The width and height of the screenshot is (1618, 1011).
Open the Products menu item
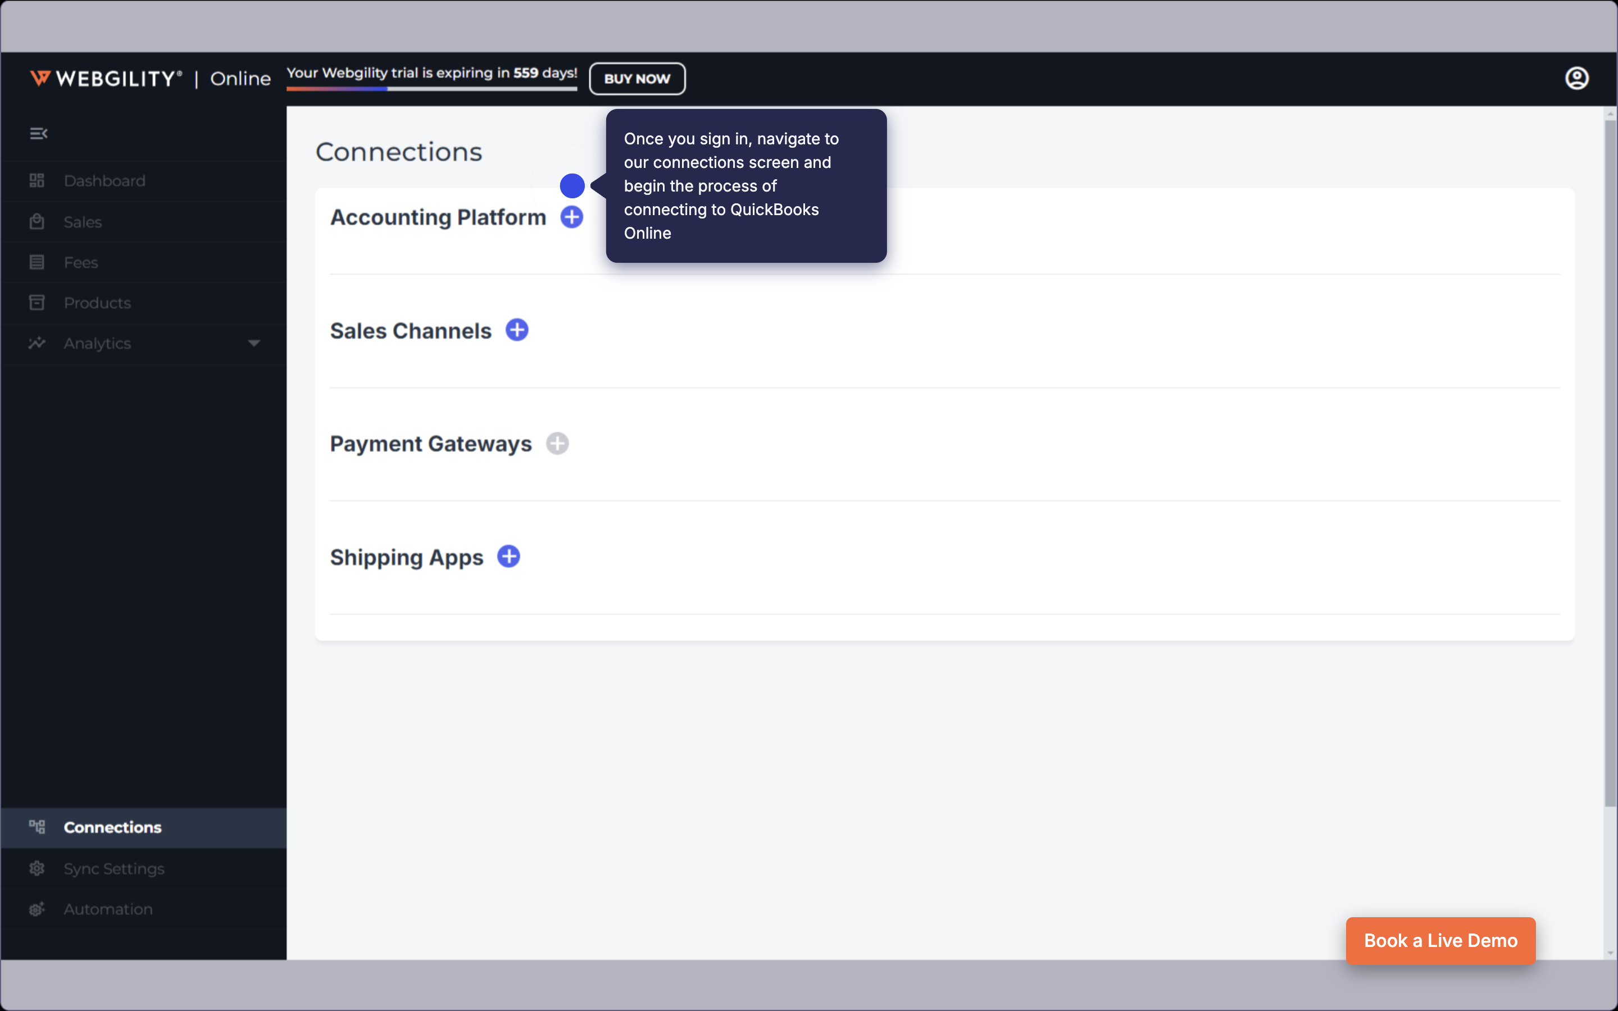pos(144,303)
